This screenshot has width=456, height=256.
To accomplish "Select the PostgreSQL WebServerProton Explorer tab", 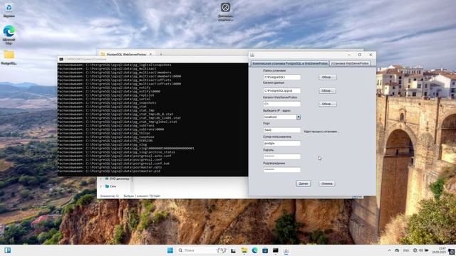I will pos(126,54).
